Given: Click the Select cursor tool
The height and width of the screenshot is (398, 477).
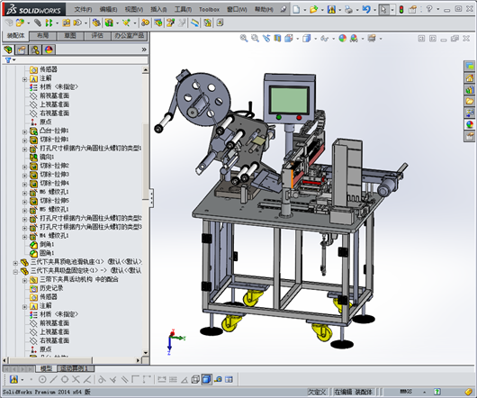Looking at the screenshot, I should click(x=383, y=9).
